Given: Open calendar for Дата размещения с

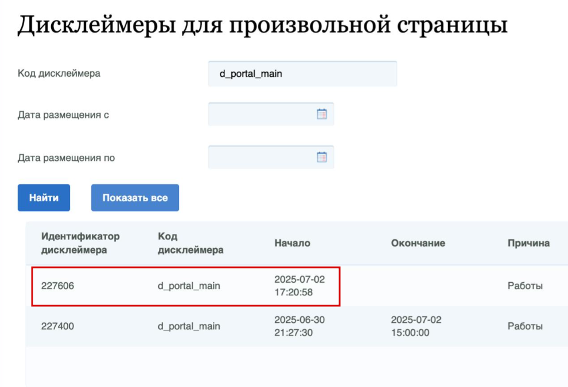Looking at the screenshot, I should pos(322,114).
